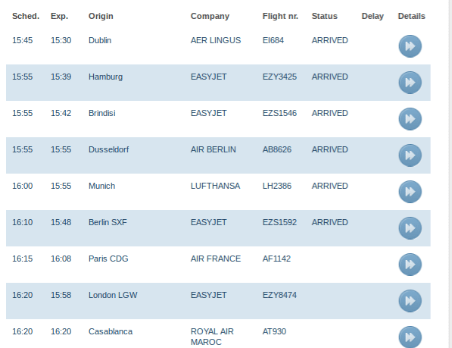This screenshot has height=348, width=452.
Task: Select the AIR FRANCE company cell
Action: point(216,259)
